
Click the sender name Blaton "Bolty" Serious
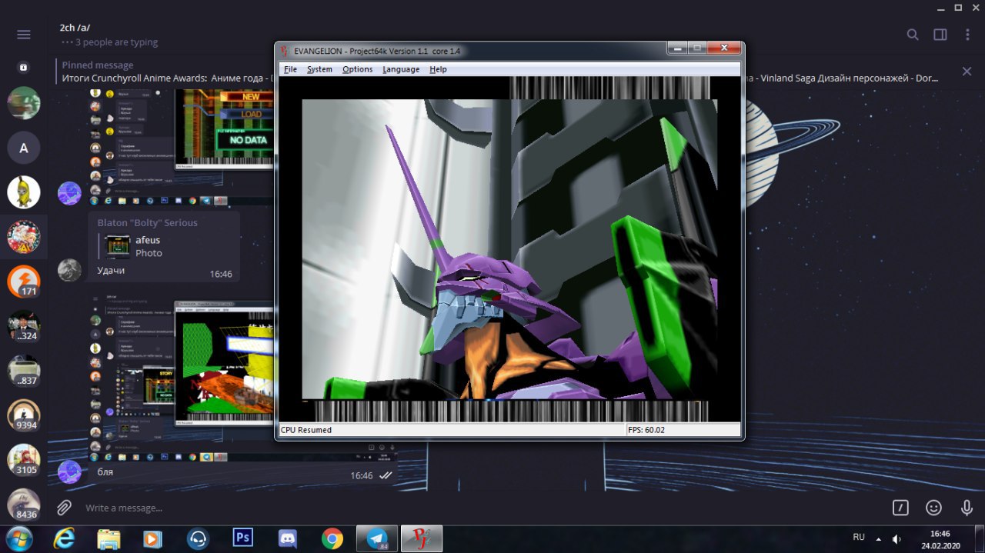tap(147, 222)
